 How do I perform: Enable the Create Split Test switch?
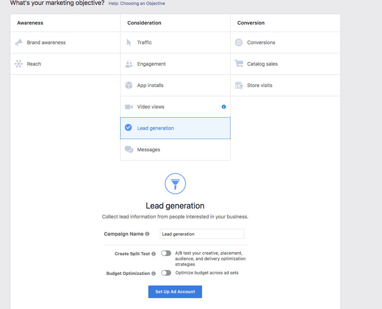tap(166, 253)
